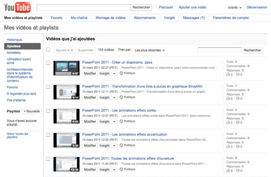Expand Insight arrow for Créer un diaporama video
Viewport: 271px width, 177px height.
[114, 74]
